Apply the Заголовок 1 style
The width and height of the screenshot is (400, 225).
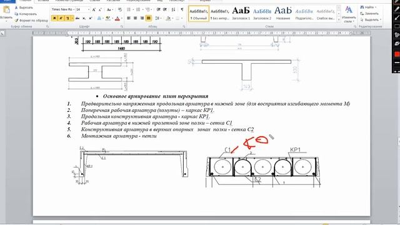coord(241,14)
